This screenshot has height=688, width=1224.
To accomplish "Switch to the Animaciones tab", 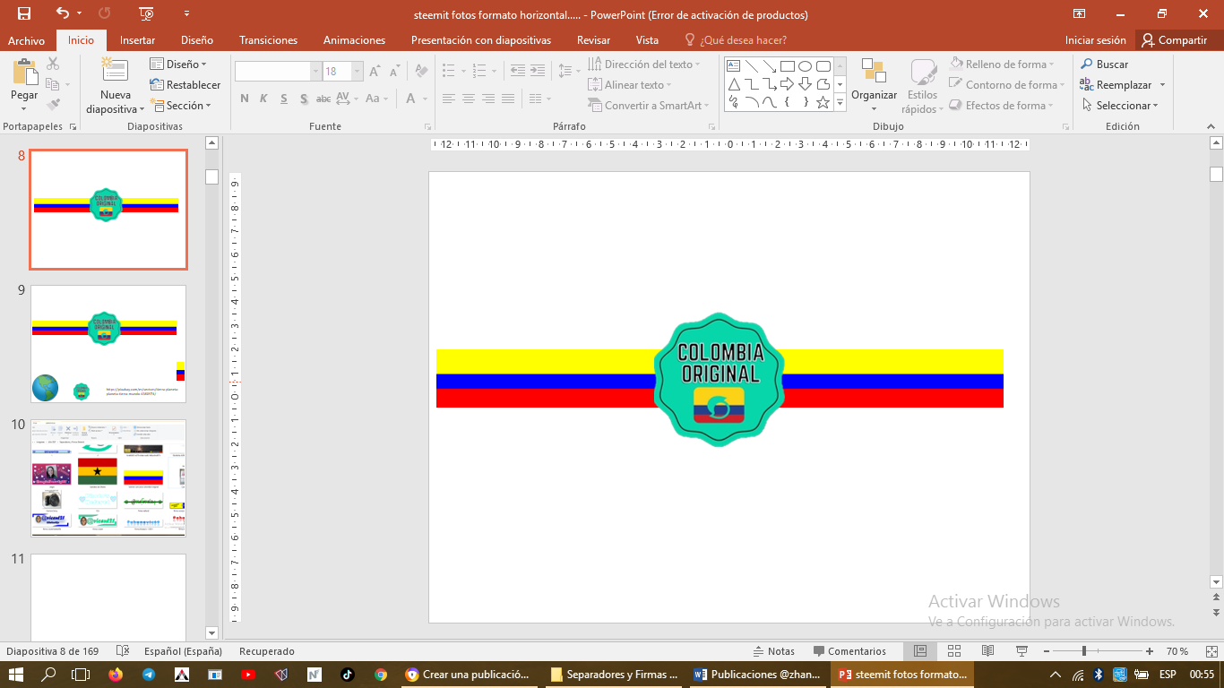I will click(x=354, y=40).
